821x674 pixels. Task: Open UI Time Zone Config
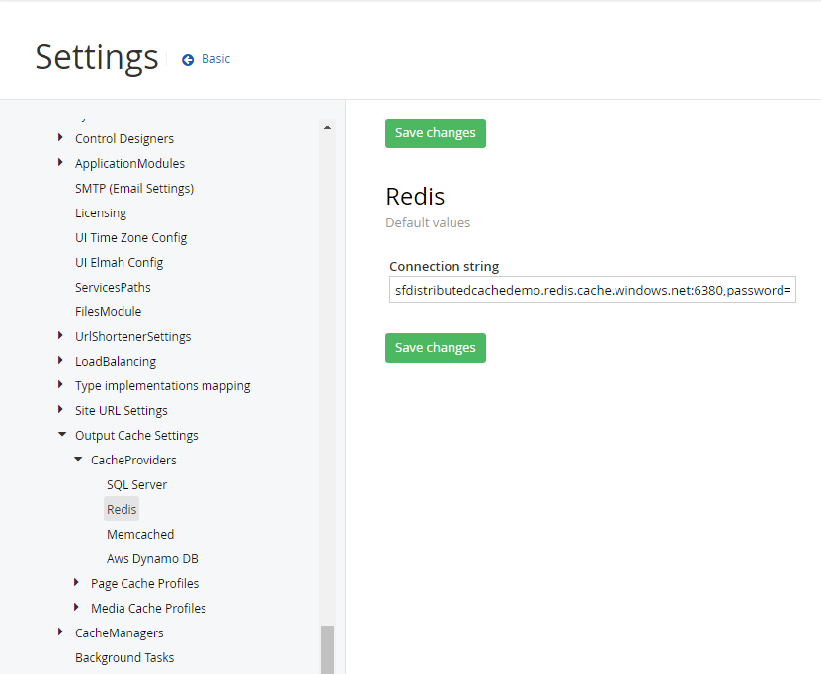click(129, 237)
